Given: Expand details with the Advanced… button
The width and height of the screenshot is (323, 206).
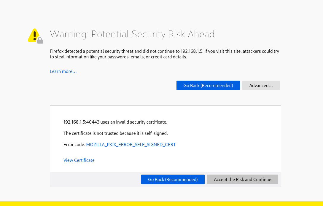Looking at the screenshot, I should (x=261, y=85).
